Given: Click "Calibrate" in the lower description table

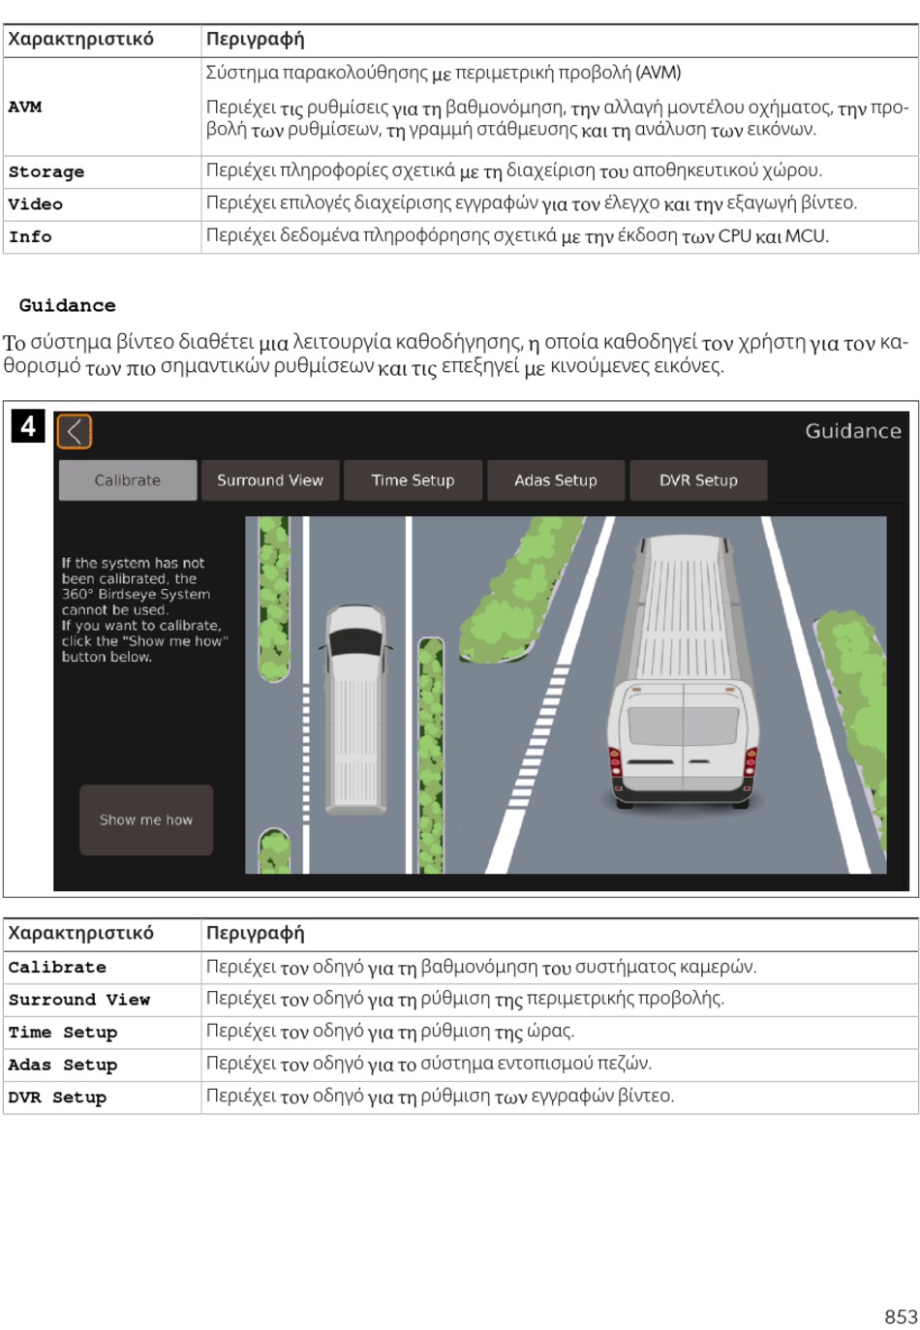Looking at the screenshot, I should pos(57,967).
